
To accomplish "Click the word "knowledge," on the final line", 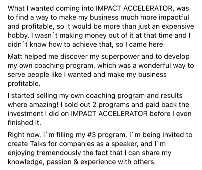I will pyautogui.click(x=25, y=162).
